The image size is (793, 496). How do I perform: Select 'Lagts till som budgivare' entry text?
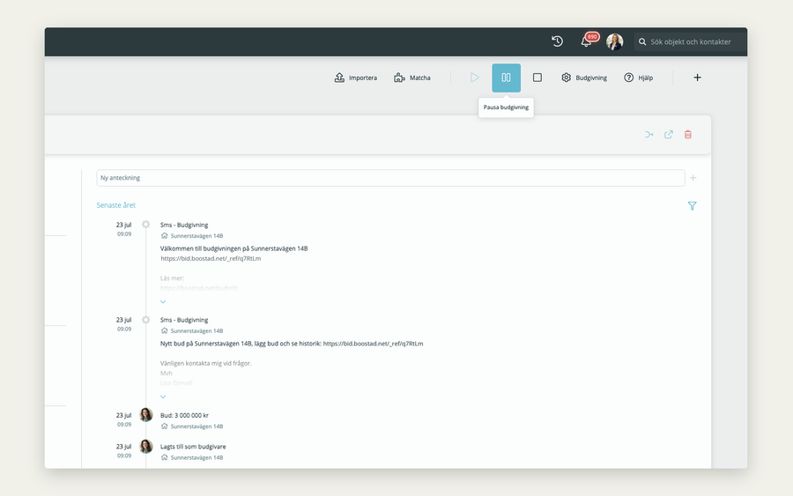(193, 447)
